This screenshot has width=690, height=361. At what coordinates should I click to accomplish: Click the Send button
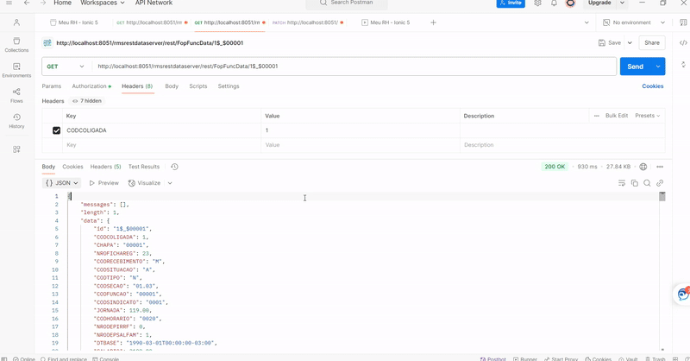point(636,66)
